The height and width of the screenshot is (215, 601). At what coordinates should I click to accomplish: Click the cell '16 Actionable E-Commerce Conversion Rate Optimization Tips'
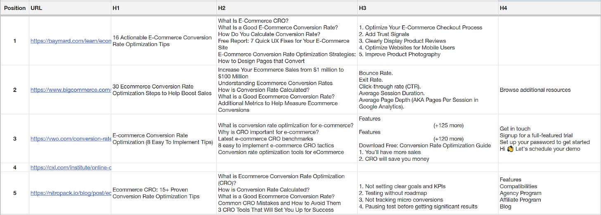[164, 41]
